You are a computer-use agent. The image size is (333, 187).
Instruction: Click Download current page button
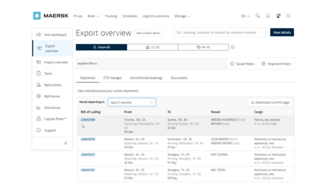(x=270, y=102)
